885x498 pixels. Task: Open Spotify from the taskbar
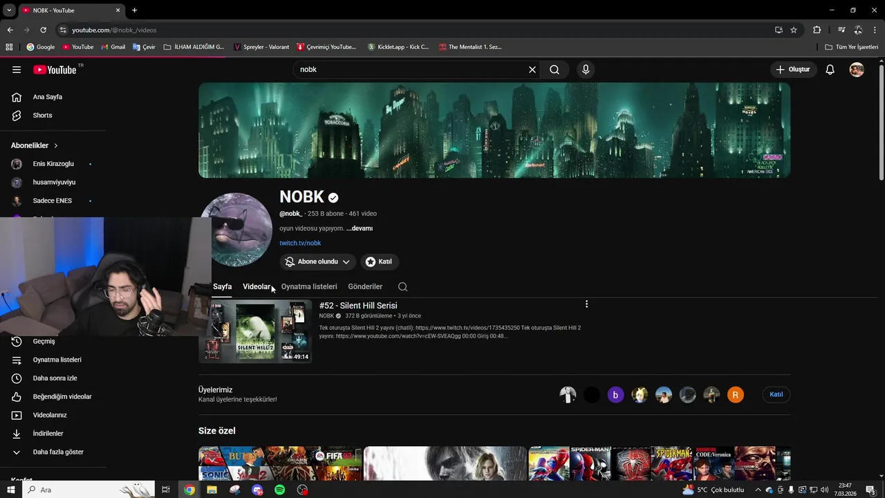pyautogui.click(x=279, y=490)
